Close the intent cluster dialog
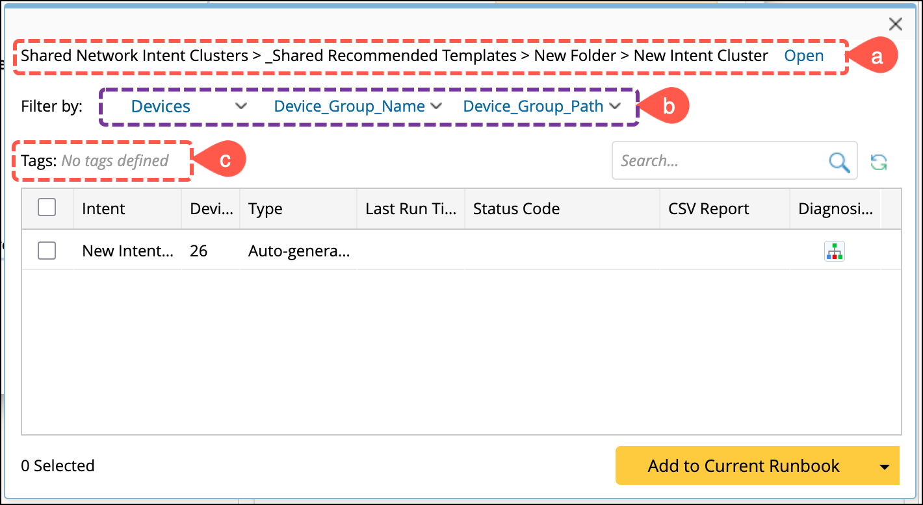The image size is (923, 505). click(896, 25)
